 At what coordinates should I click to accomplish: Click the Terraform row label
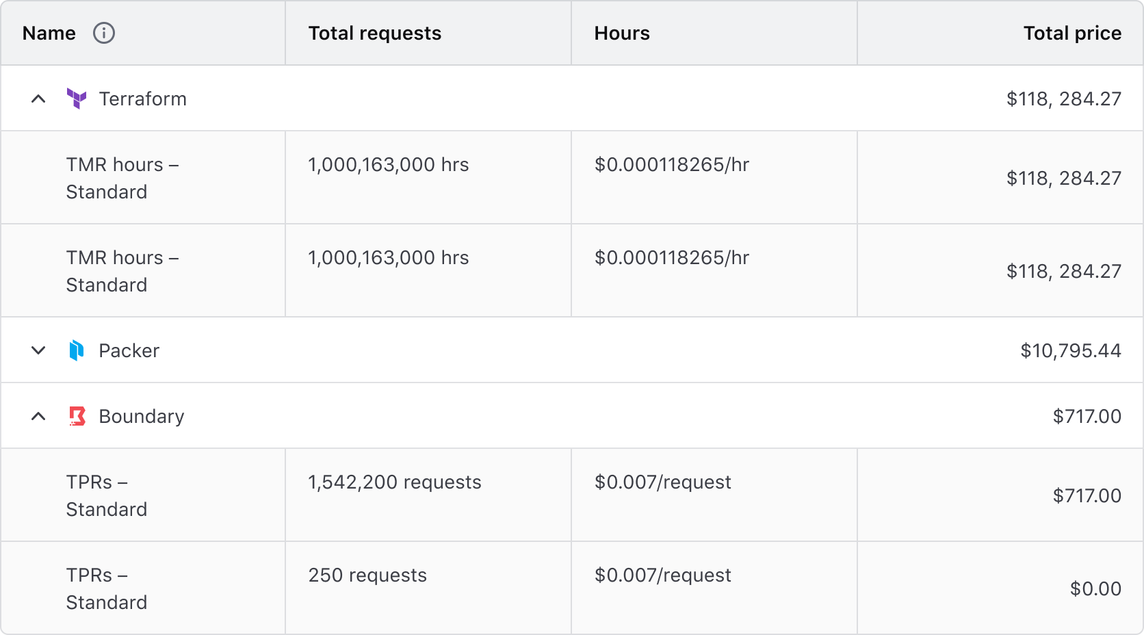(x=142, y=99)
